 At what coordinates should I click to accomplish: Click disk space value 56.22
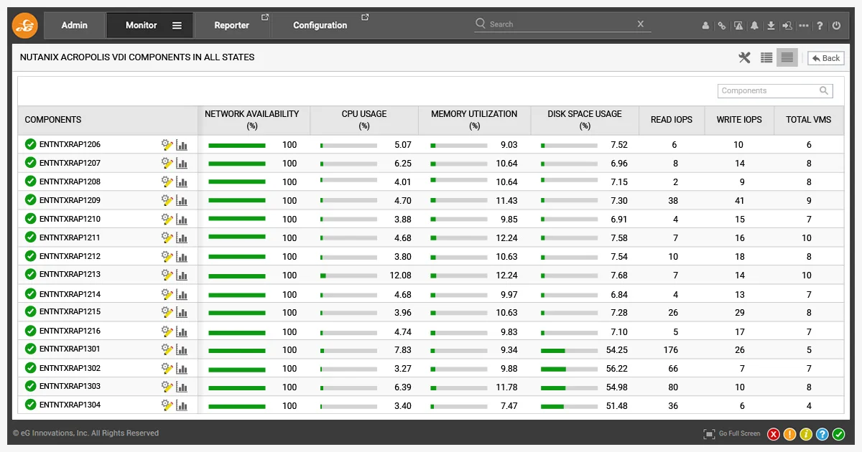click(616, 369)
